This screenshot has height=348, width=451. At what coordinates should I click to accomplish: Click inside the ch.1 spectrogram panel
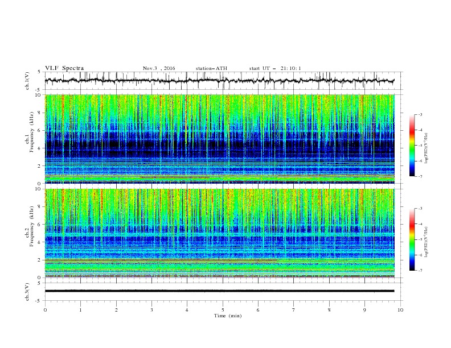(219, 139)
